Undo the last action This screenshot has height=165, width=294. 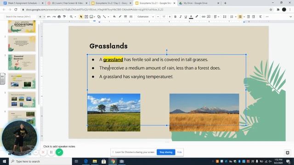[49, 16]
